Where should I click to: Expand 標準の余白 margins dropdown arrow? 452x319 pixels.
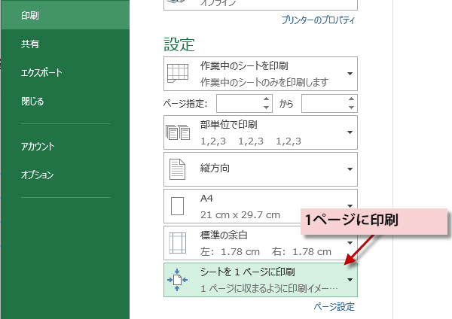tap(350, 243)
